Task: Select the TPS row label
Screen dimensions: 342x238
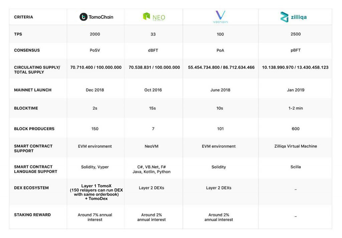Action: (18, 34)
